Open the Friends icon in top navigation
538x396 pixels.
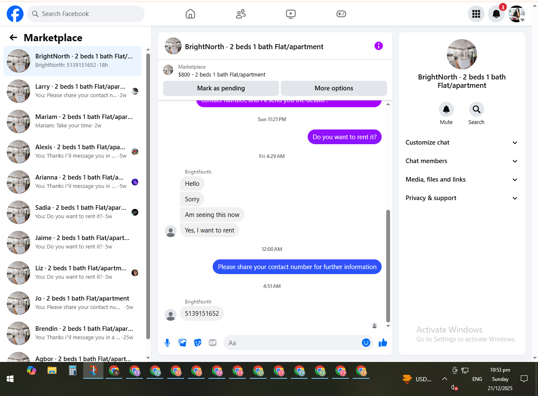[x=241, y=14]
